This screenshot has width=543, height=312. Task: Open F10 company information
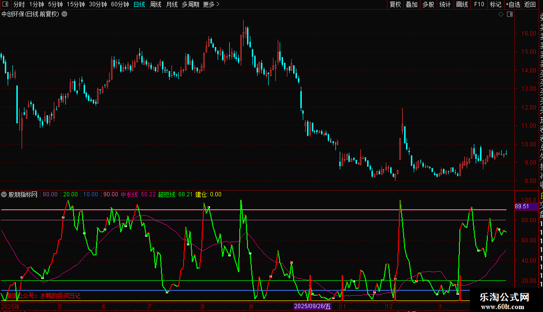point(479,4)
